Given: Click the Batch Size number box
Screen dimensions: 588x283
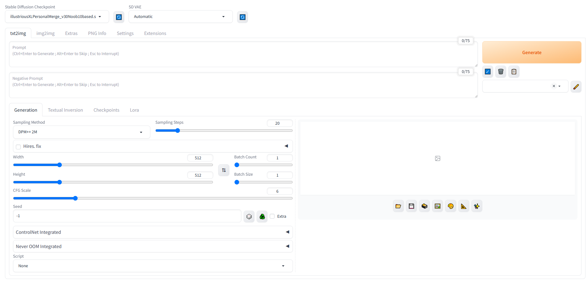Looking at the screenshot, I should (x=280, y=175).
